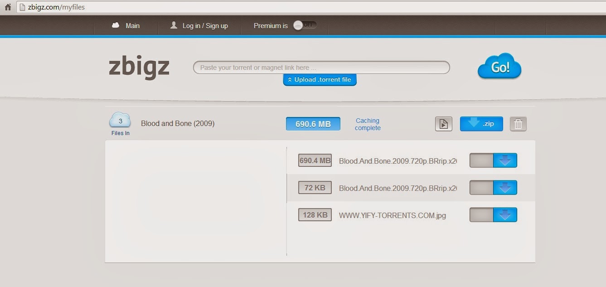The height and width of the screenshot is (287, 606).
Task: Click the 128 KB size label
Action: coord(315,215)
